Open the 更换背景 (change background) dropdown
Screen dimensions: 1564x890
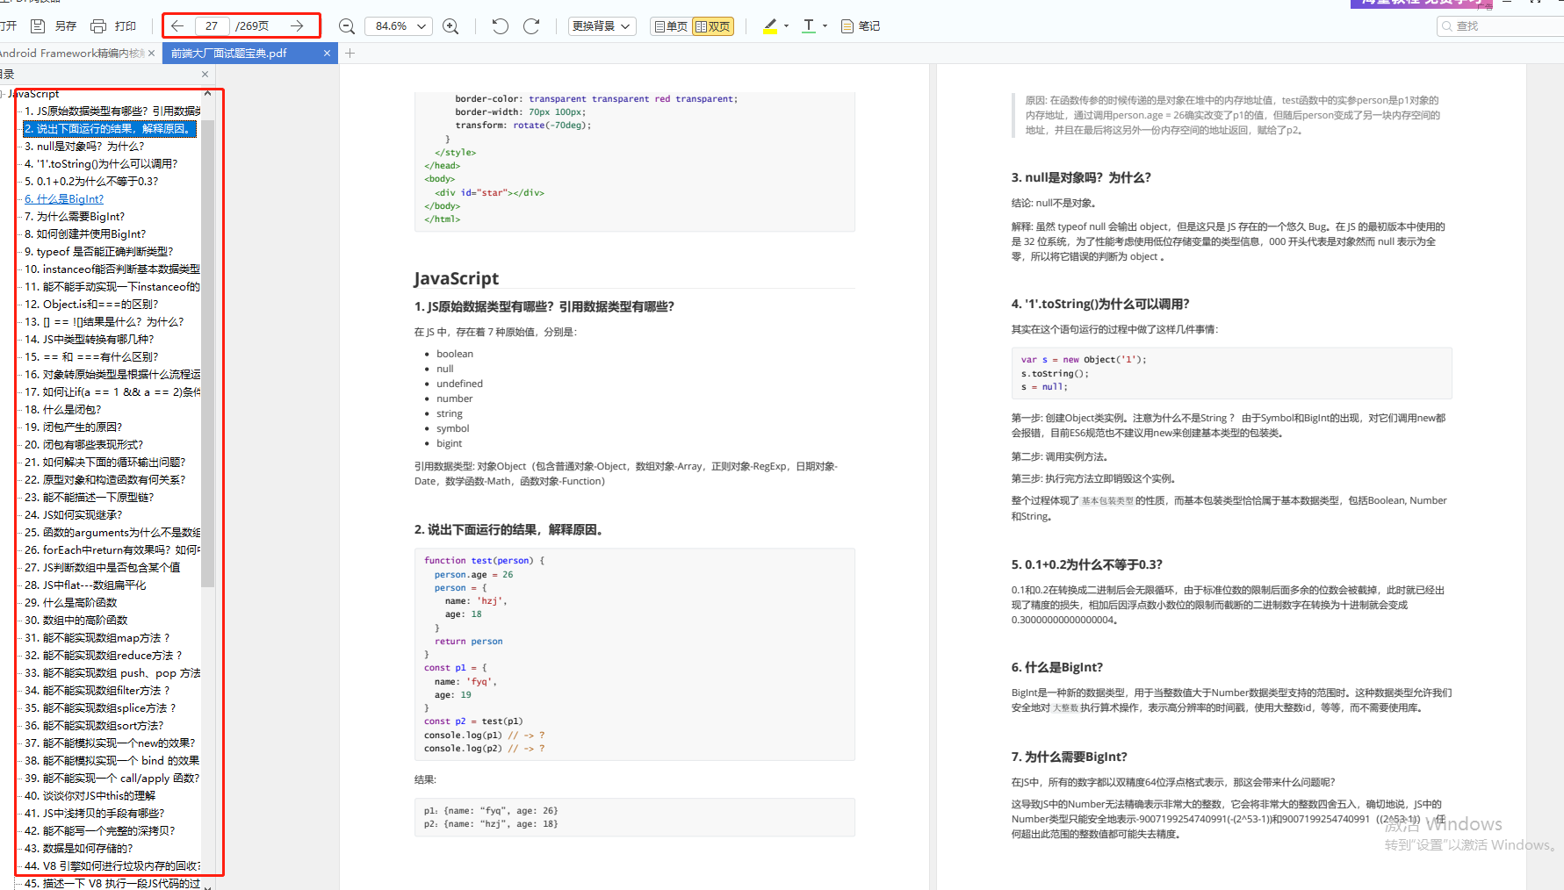pos(602,25)
